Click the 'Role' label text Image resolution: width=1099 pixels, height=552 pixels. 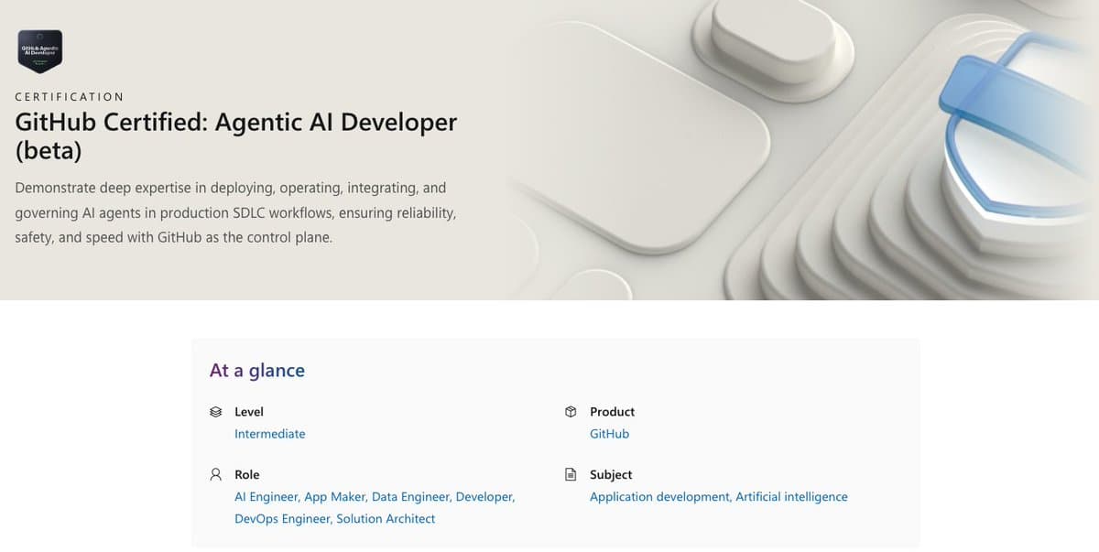pos(247,475)
